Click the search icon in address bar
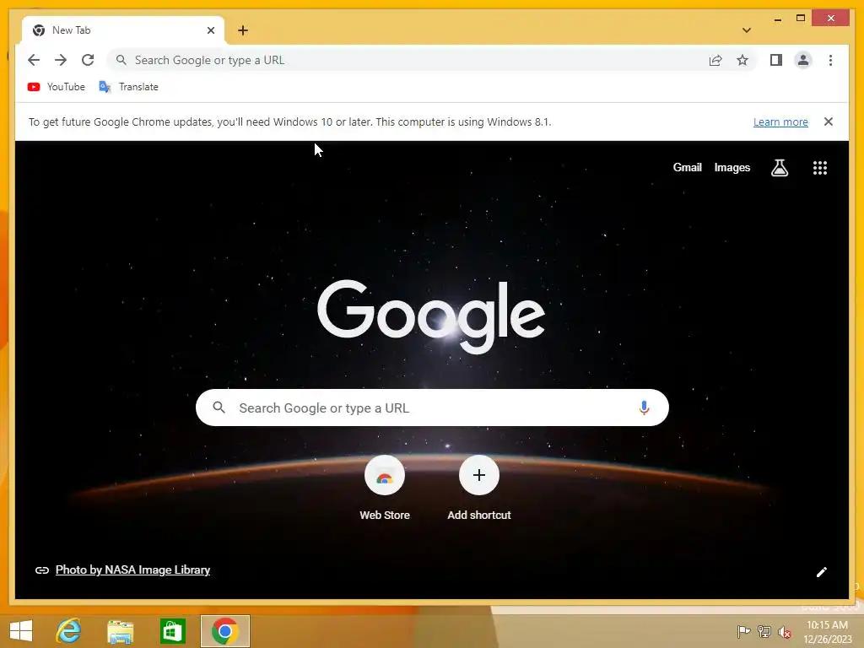 tap(121, 60)
